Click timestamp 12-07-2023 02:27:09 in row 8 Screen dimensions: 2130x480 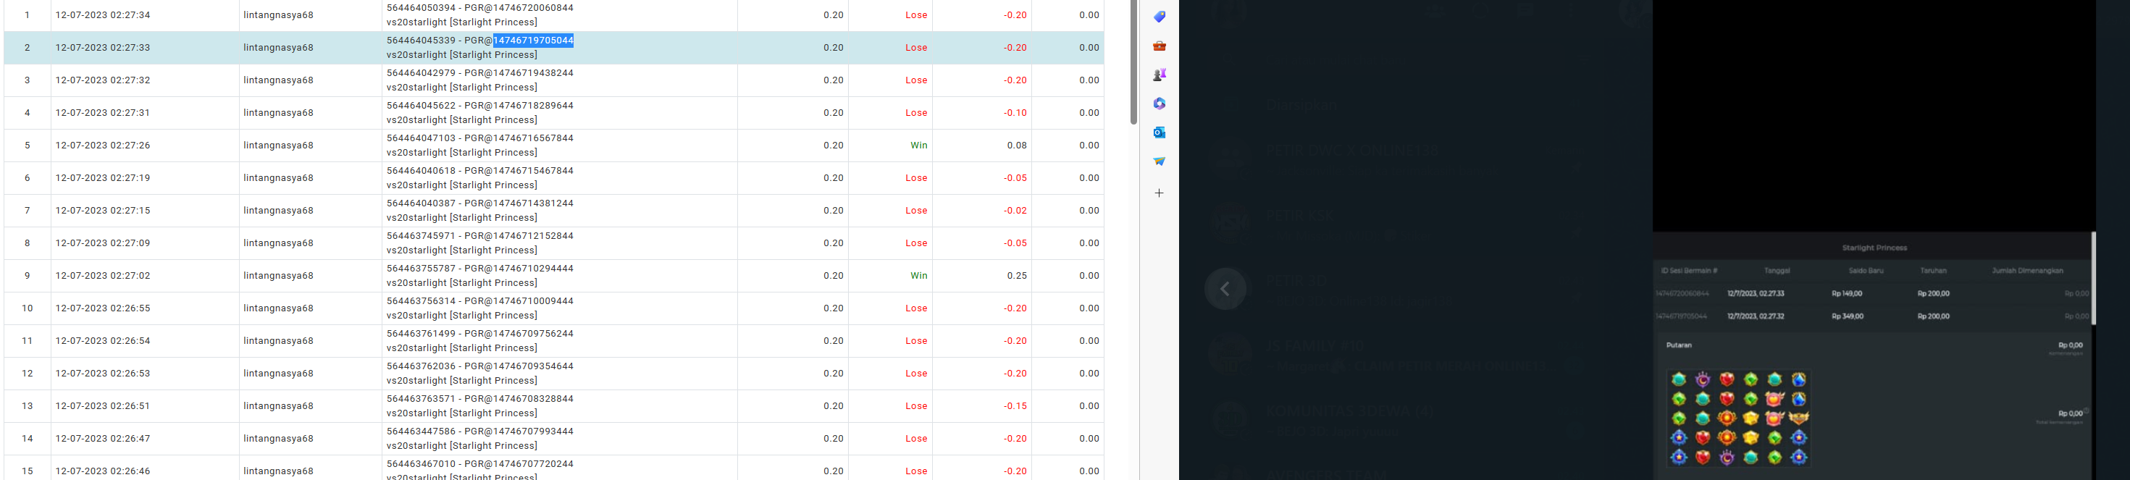(103, 243)
